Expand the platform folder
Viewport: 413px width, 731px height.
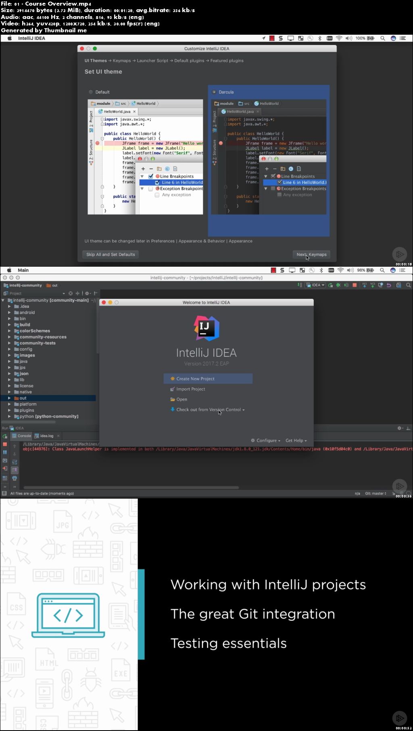click(x=9, y=404)
